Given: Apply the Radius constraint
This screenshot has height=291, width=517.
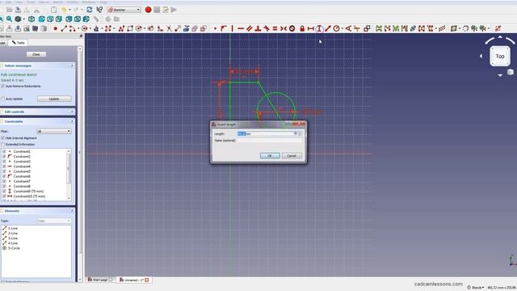Looking at the screenshot, I should pyautogui.click(x=336, y=29).
